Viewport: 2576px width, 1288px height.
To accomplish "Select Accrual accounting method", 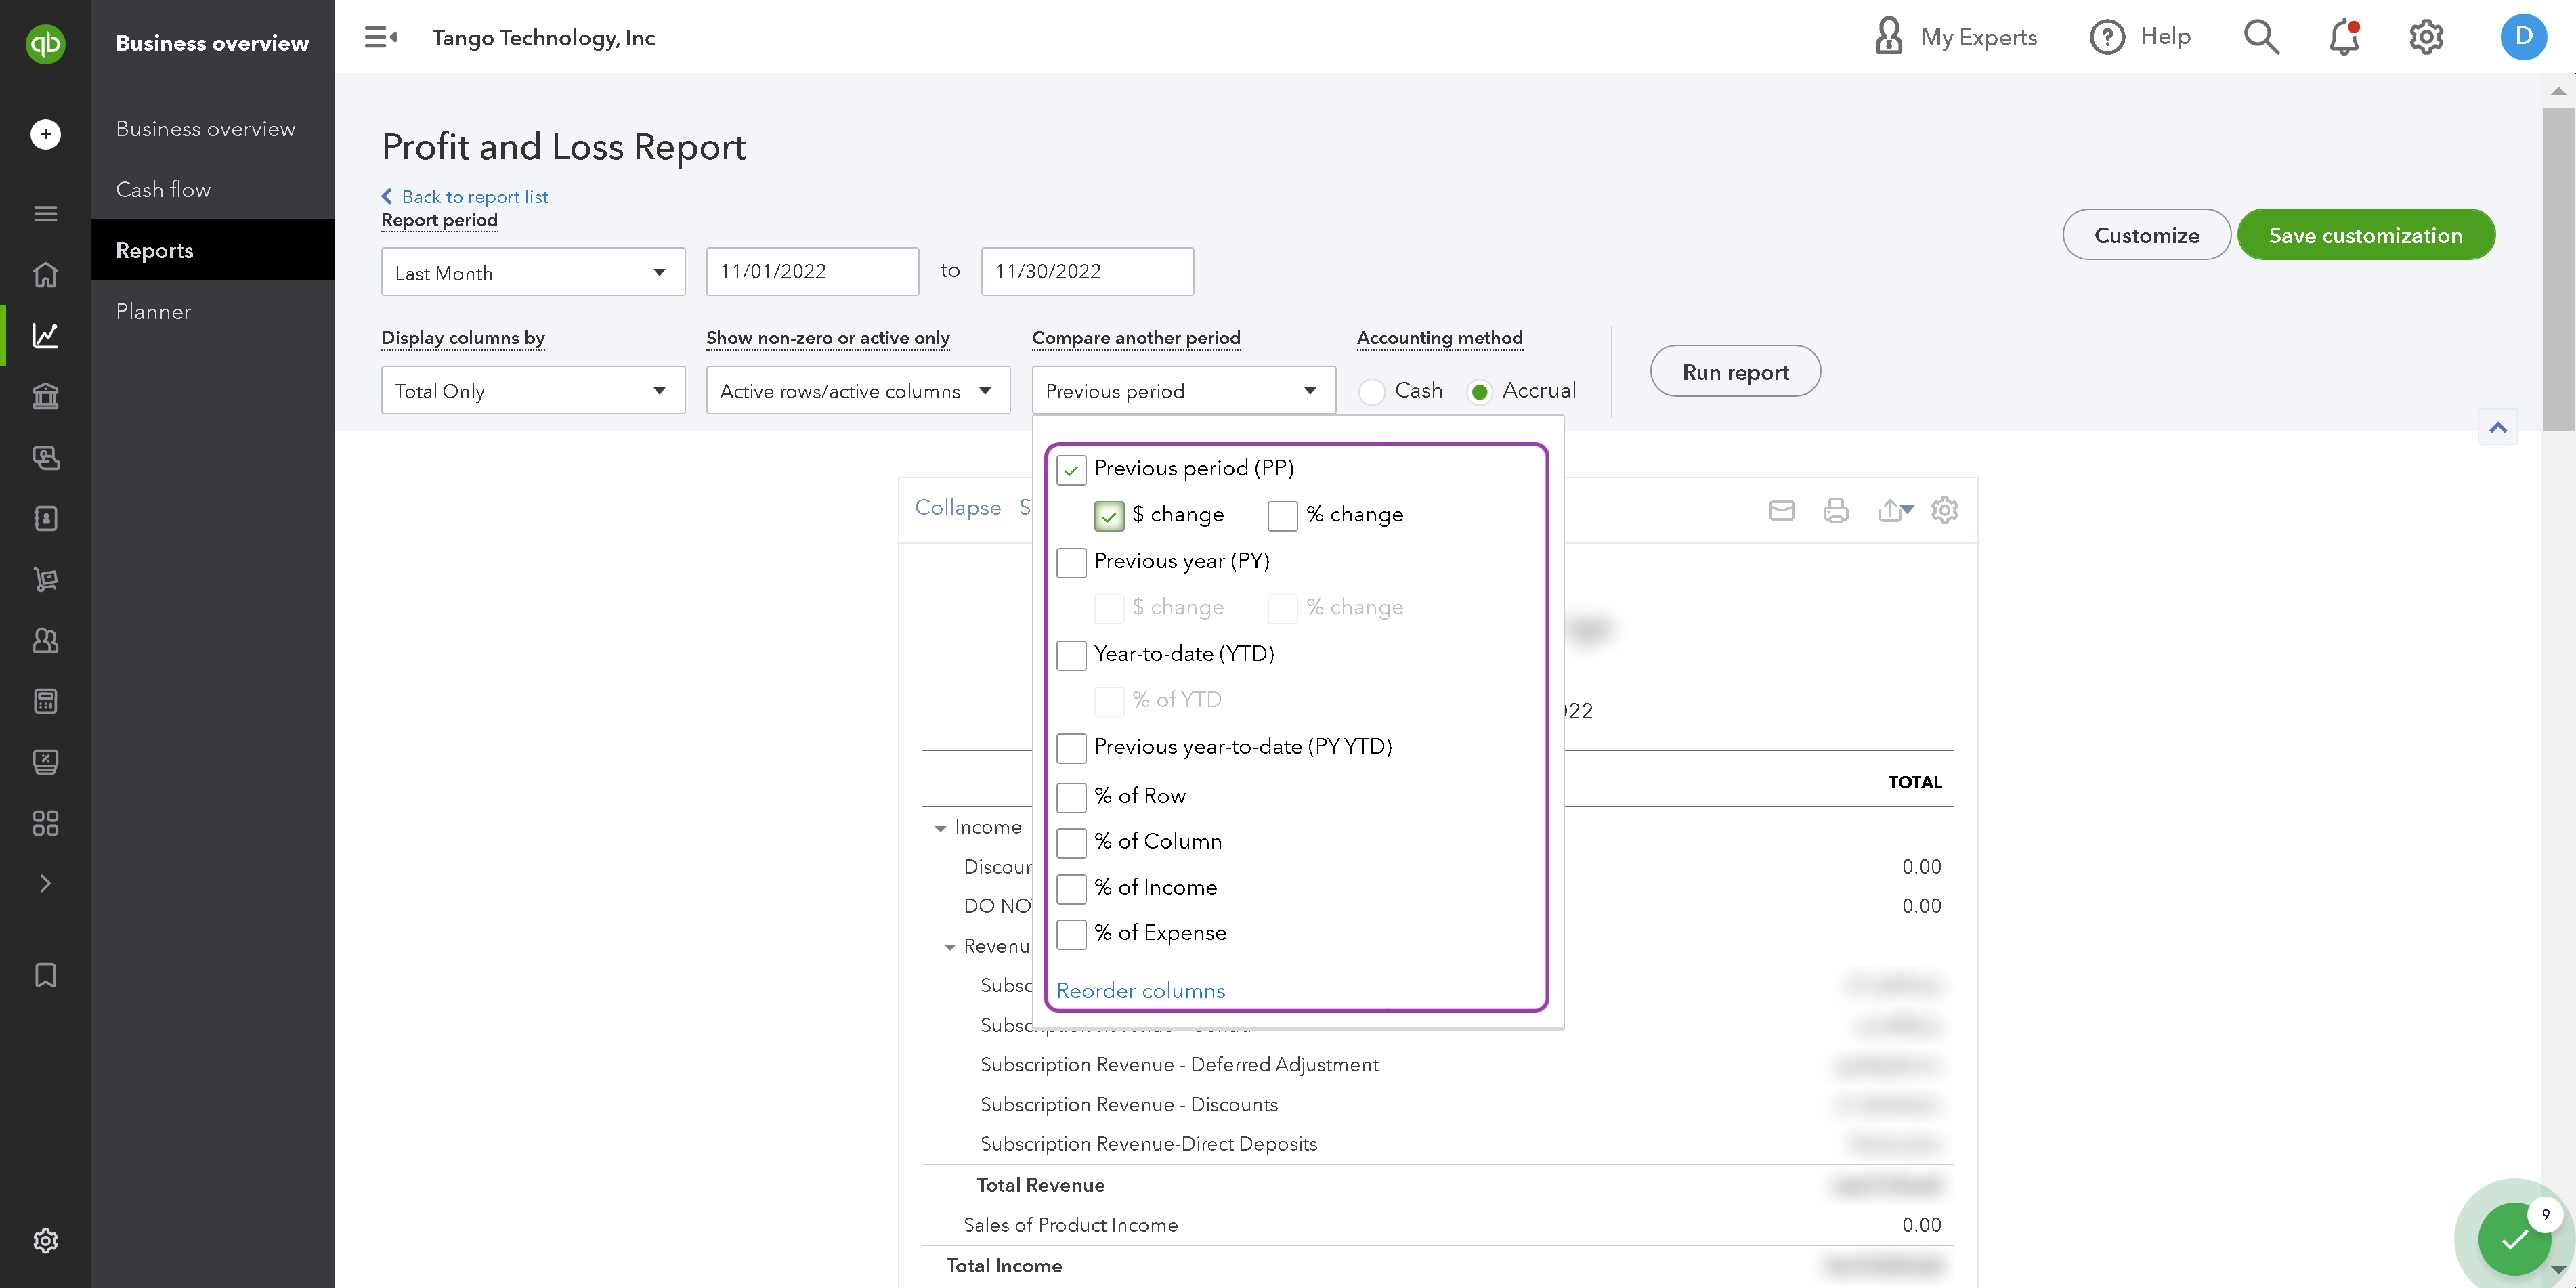I will (1480, 392).
